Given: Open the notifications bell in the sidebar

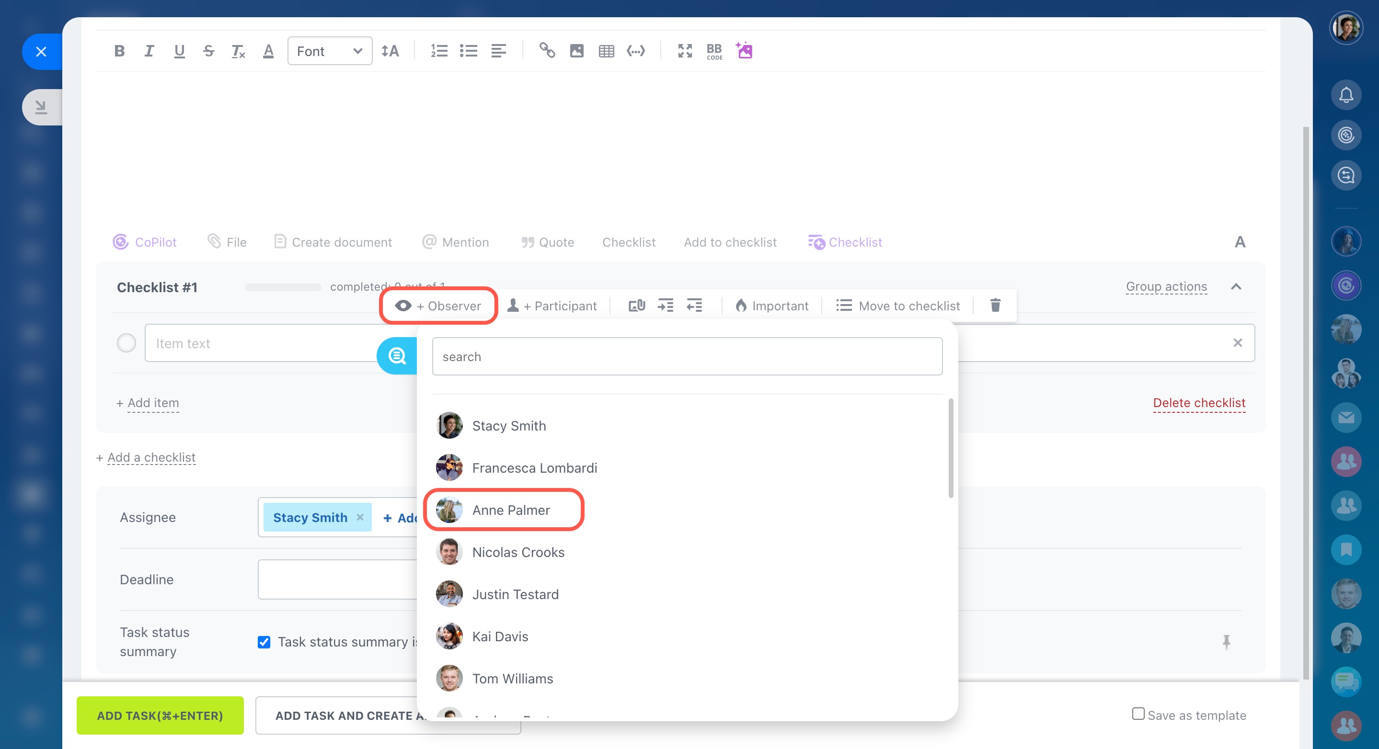Looking at the screenshot, I should 1346,95.
